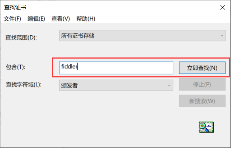The image size is (231, 148).
Task: Open the 编辑(E) menu
Action: point(36,19)
